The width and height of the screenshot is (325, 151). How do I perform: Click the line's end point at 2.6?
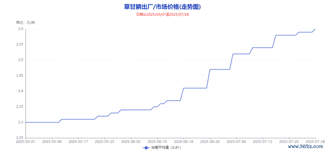[315, 29]
